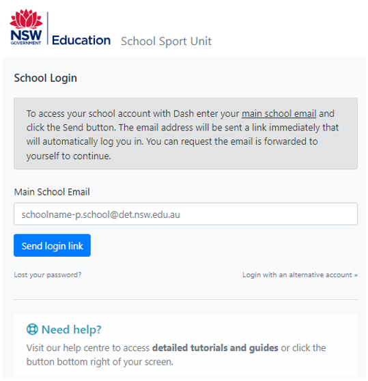Click the School Login heading
368x381 pixels.
coord(46,78)
